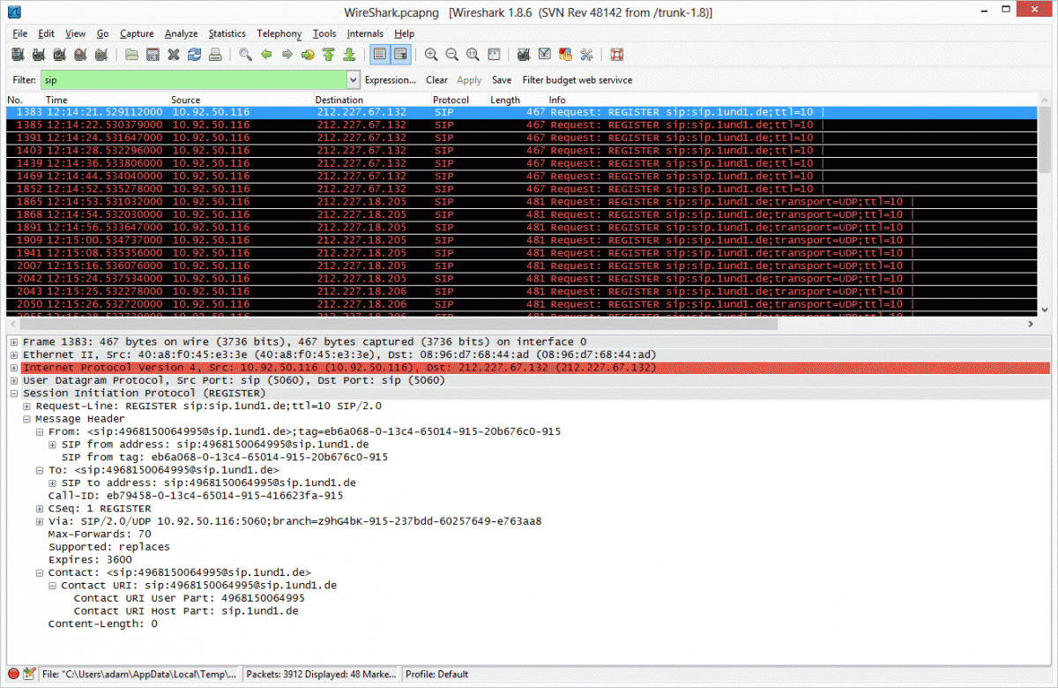The image size is (1058, 688).
Task: Select the 'Expires: 3600' line
Action: 90,560
